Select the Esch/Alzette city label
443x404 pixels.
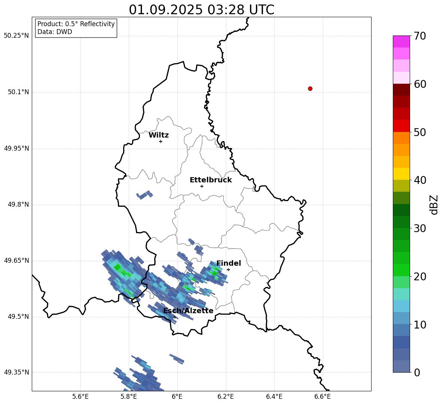coord(188,311)
